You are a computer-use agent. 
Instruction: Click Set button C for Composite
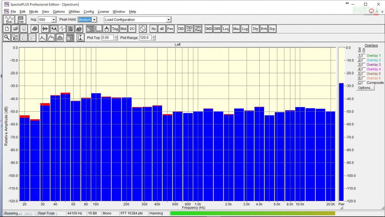[x=360, y=83]
